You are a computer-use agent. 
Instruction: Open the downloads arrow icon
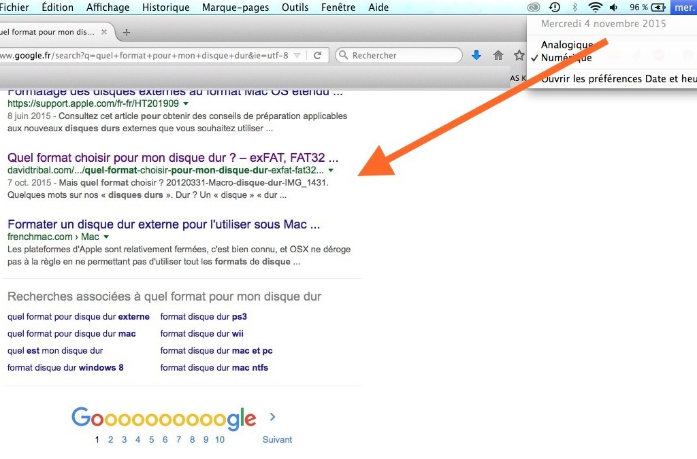coord(476,55)
